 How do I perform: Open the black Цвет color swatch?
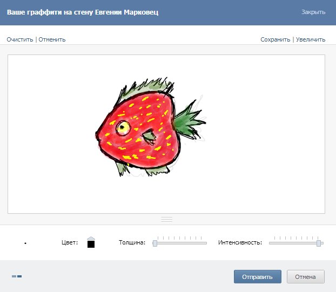[x=91, y=244]
